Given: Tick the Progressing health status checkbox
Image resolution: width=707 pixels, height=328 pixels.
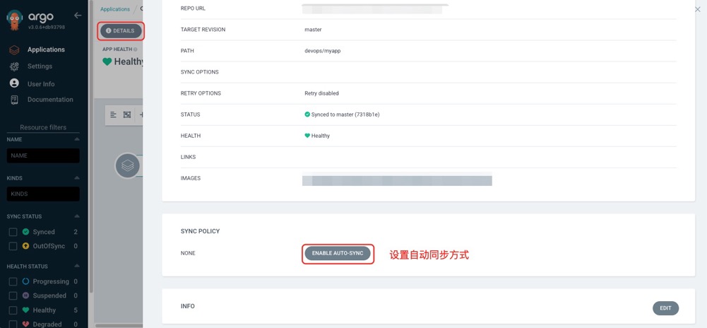Looking at the screenshot, I should click(13, 281).
